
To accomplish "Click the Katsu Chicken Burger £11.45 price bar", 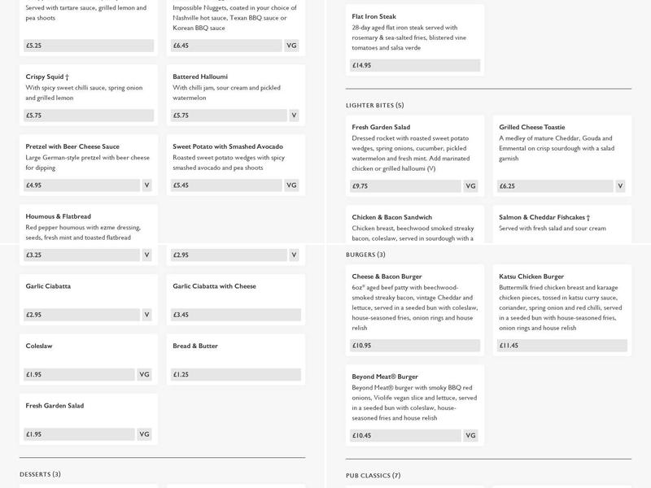I will point(562,346).
